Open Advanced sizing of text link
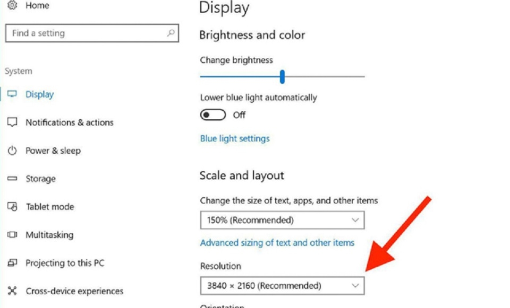Viewport: 510px width, 308px height. coord(277,243)
